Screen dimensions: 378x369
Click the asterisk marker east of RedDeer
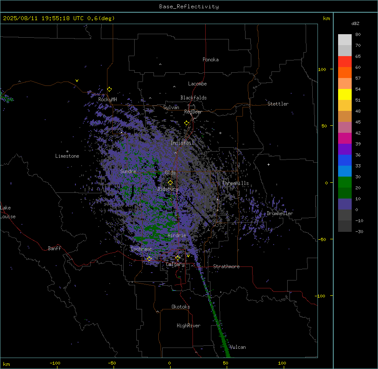pyautogui.click(x=220, y=133)
